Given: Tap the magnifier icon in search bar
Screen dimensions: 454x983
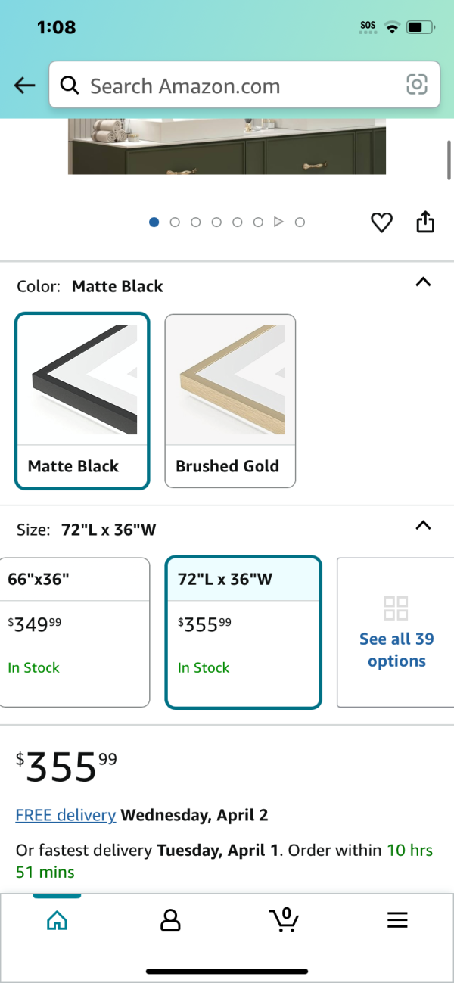Looking at the screenshot, I should (x=70, y=86).
